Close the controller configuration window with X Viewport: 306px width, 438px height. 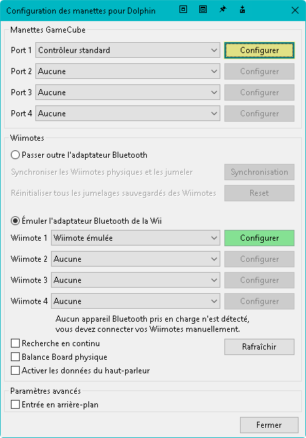click(295, 10)
